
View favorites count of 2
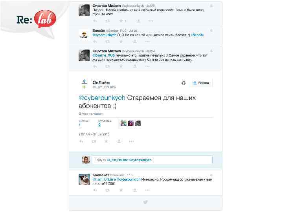coord(99,125)
